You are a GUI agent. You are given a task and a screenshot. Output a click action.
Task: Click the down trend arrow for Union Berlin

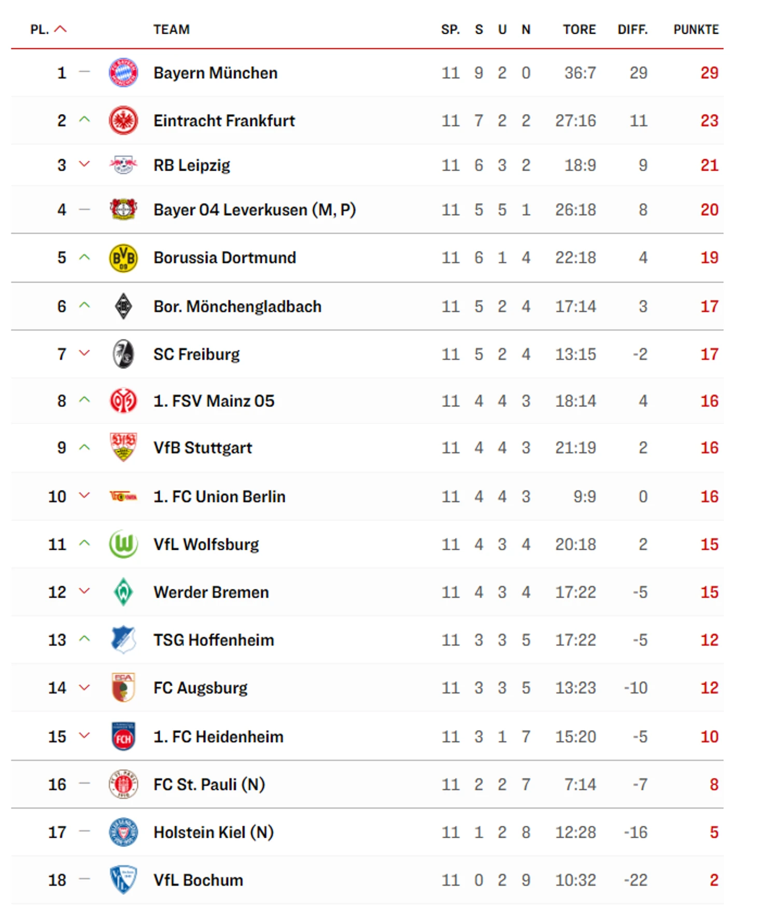(85, 495)
